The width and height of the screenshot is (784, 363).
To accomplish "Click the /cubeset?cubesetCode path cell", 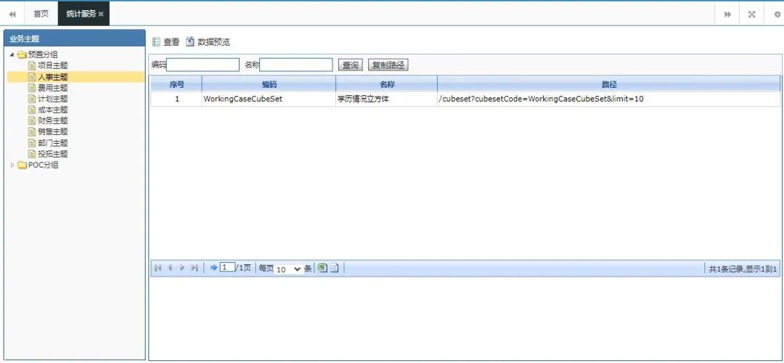I will [608, 99].
